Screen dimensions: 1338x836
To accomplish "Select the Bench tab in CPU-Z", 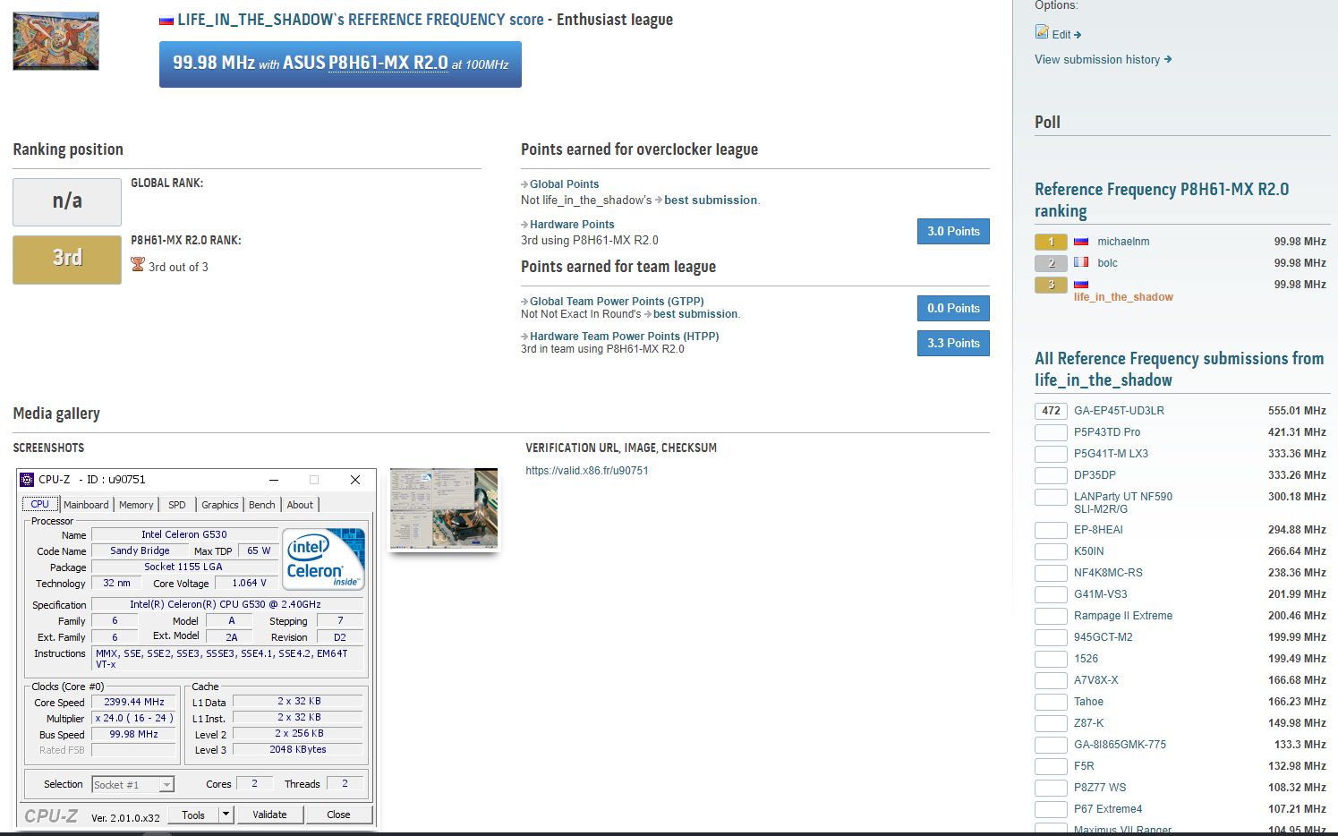I will (x=262, y=505).
